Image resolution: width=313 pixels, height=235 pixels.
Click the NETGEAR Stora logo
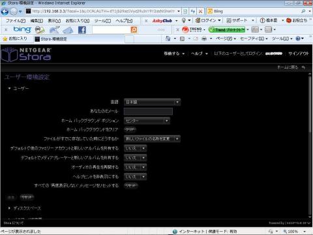(26, 54)
